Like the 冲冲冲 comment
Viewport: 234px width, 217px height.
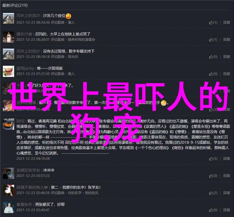tap(213, 176)
